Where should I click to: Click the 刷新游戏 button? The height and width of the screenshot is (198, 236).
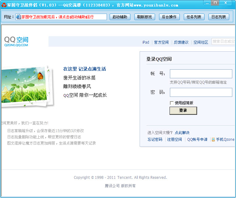[145, 17]
